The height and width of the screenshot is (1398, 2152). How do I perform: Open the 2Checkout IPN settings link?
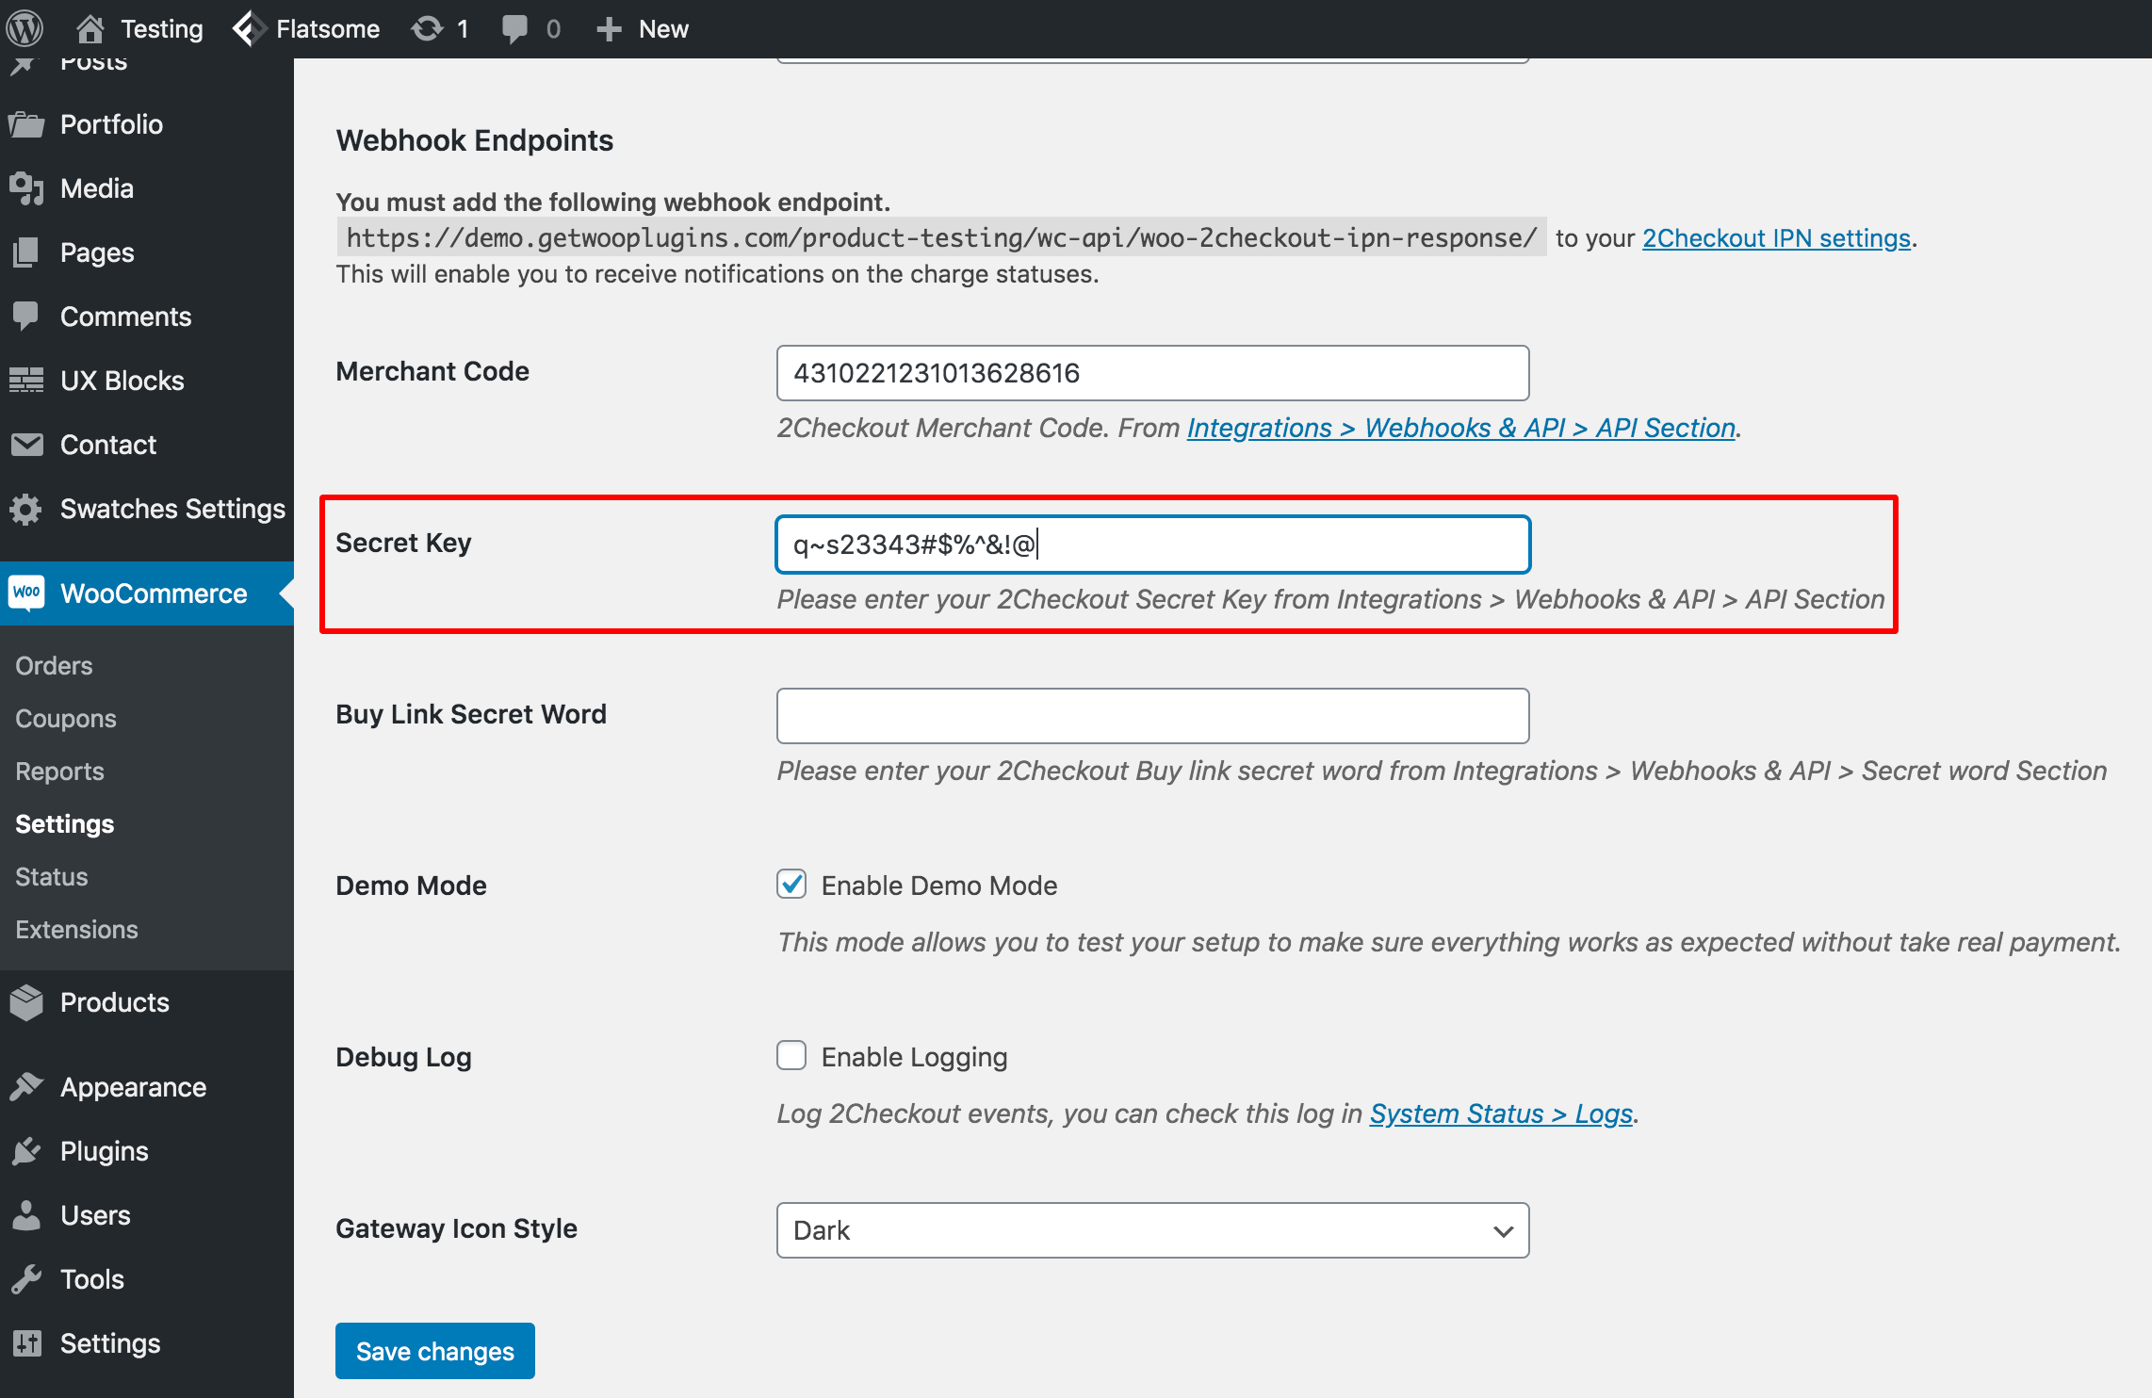(x=1776, y=238)
